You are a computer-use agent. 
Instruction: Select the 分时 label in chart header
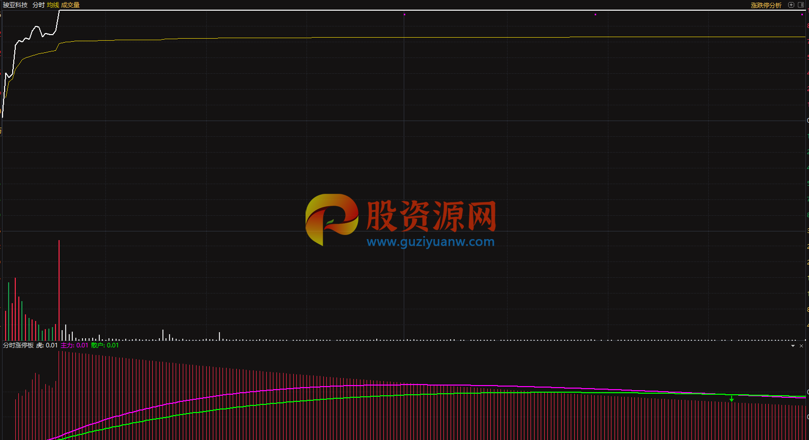(x=39, y=5)
